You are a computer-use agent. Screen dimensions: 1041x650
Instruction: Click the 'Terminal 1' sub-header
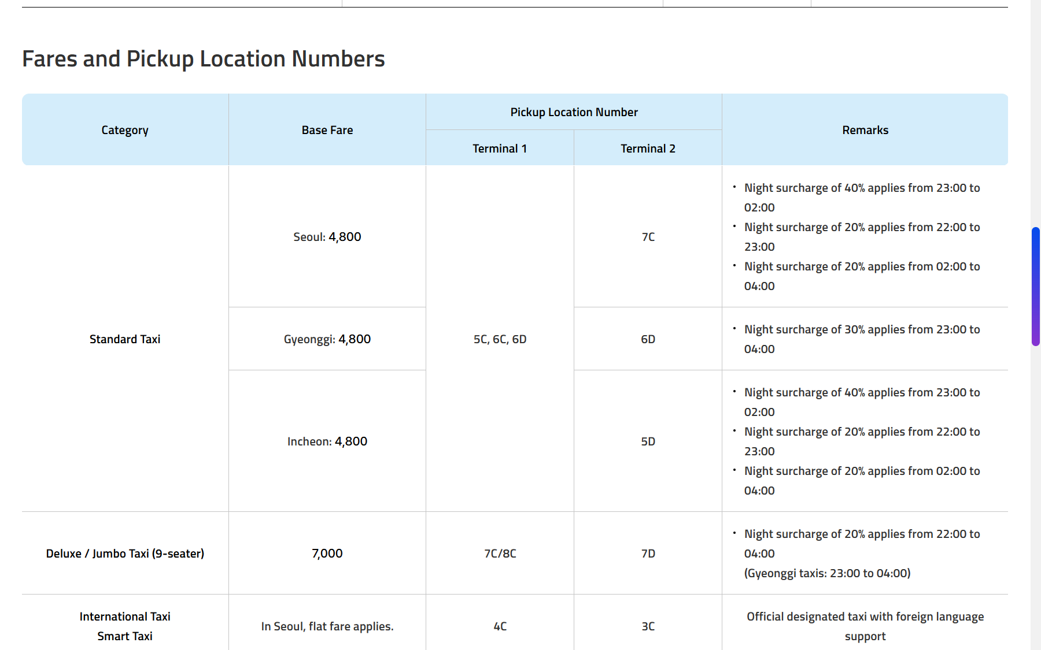(x=500, y=148)
